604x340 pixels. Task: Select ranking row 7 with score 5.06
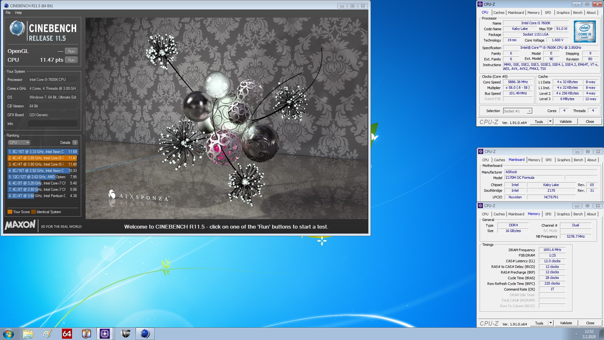click(x=42, y=190)
